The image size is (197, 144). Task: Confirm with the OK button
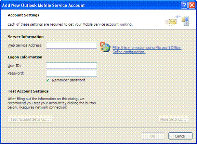pos(153,136)
